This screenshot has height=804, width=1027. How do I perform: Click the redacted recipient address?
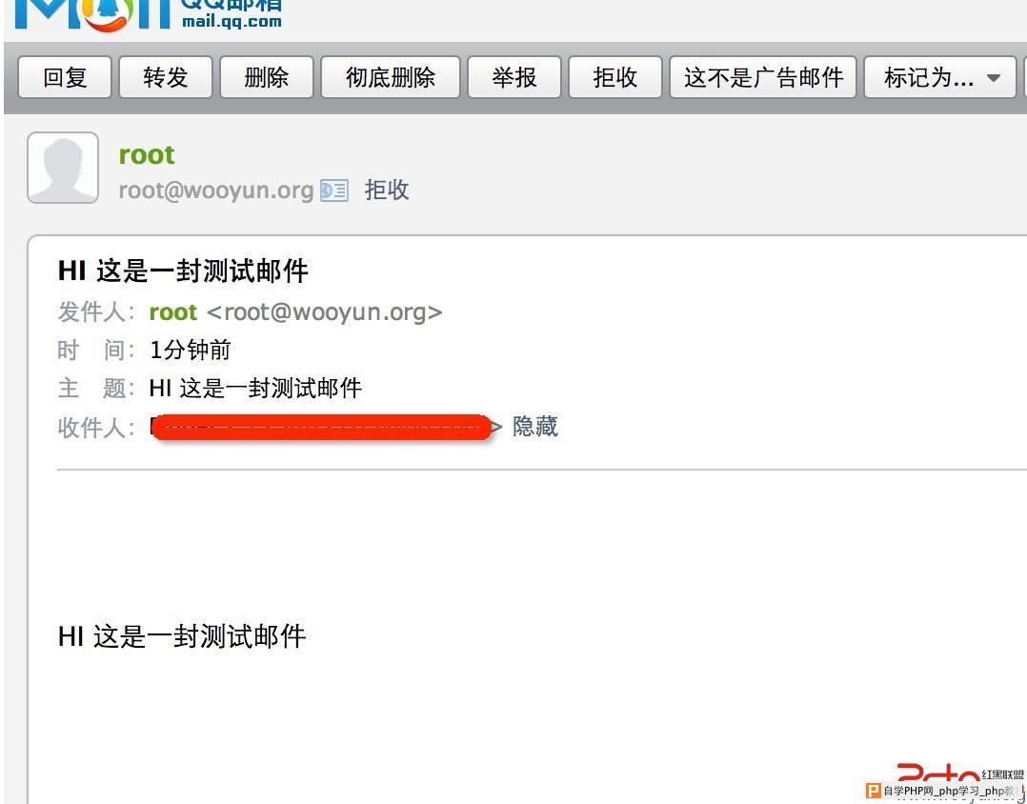(x=321, y=427)
